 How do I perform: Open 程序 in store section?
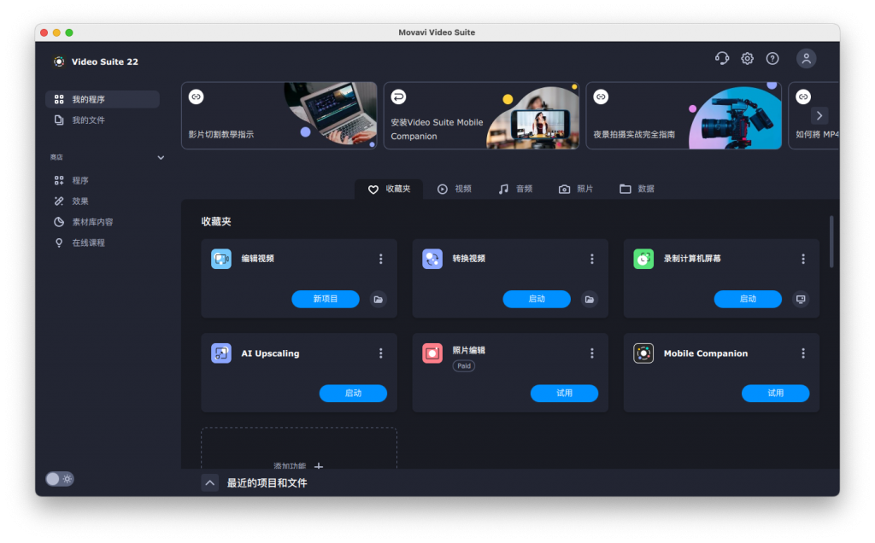103,181
